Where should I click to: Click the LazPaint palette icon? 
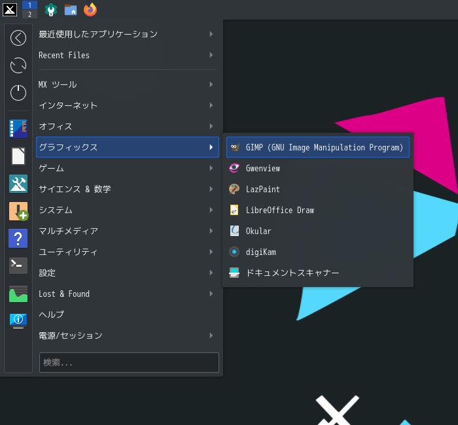point(234,189)
